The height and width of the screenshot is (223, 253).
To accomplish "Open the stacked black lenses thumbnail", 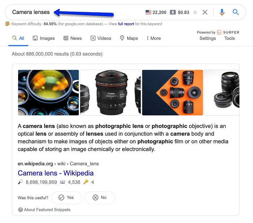I will [222, 92].
